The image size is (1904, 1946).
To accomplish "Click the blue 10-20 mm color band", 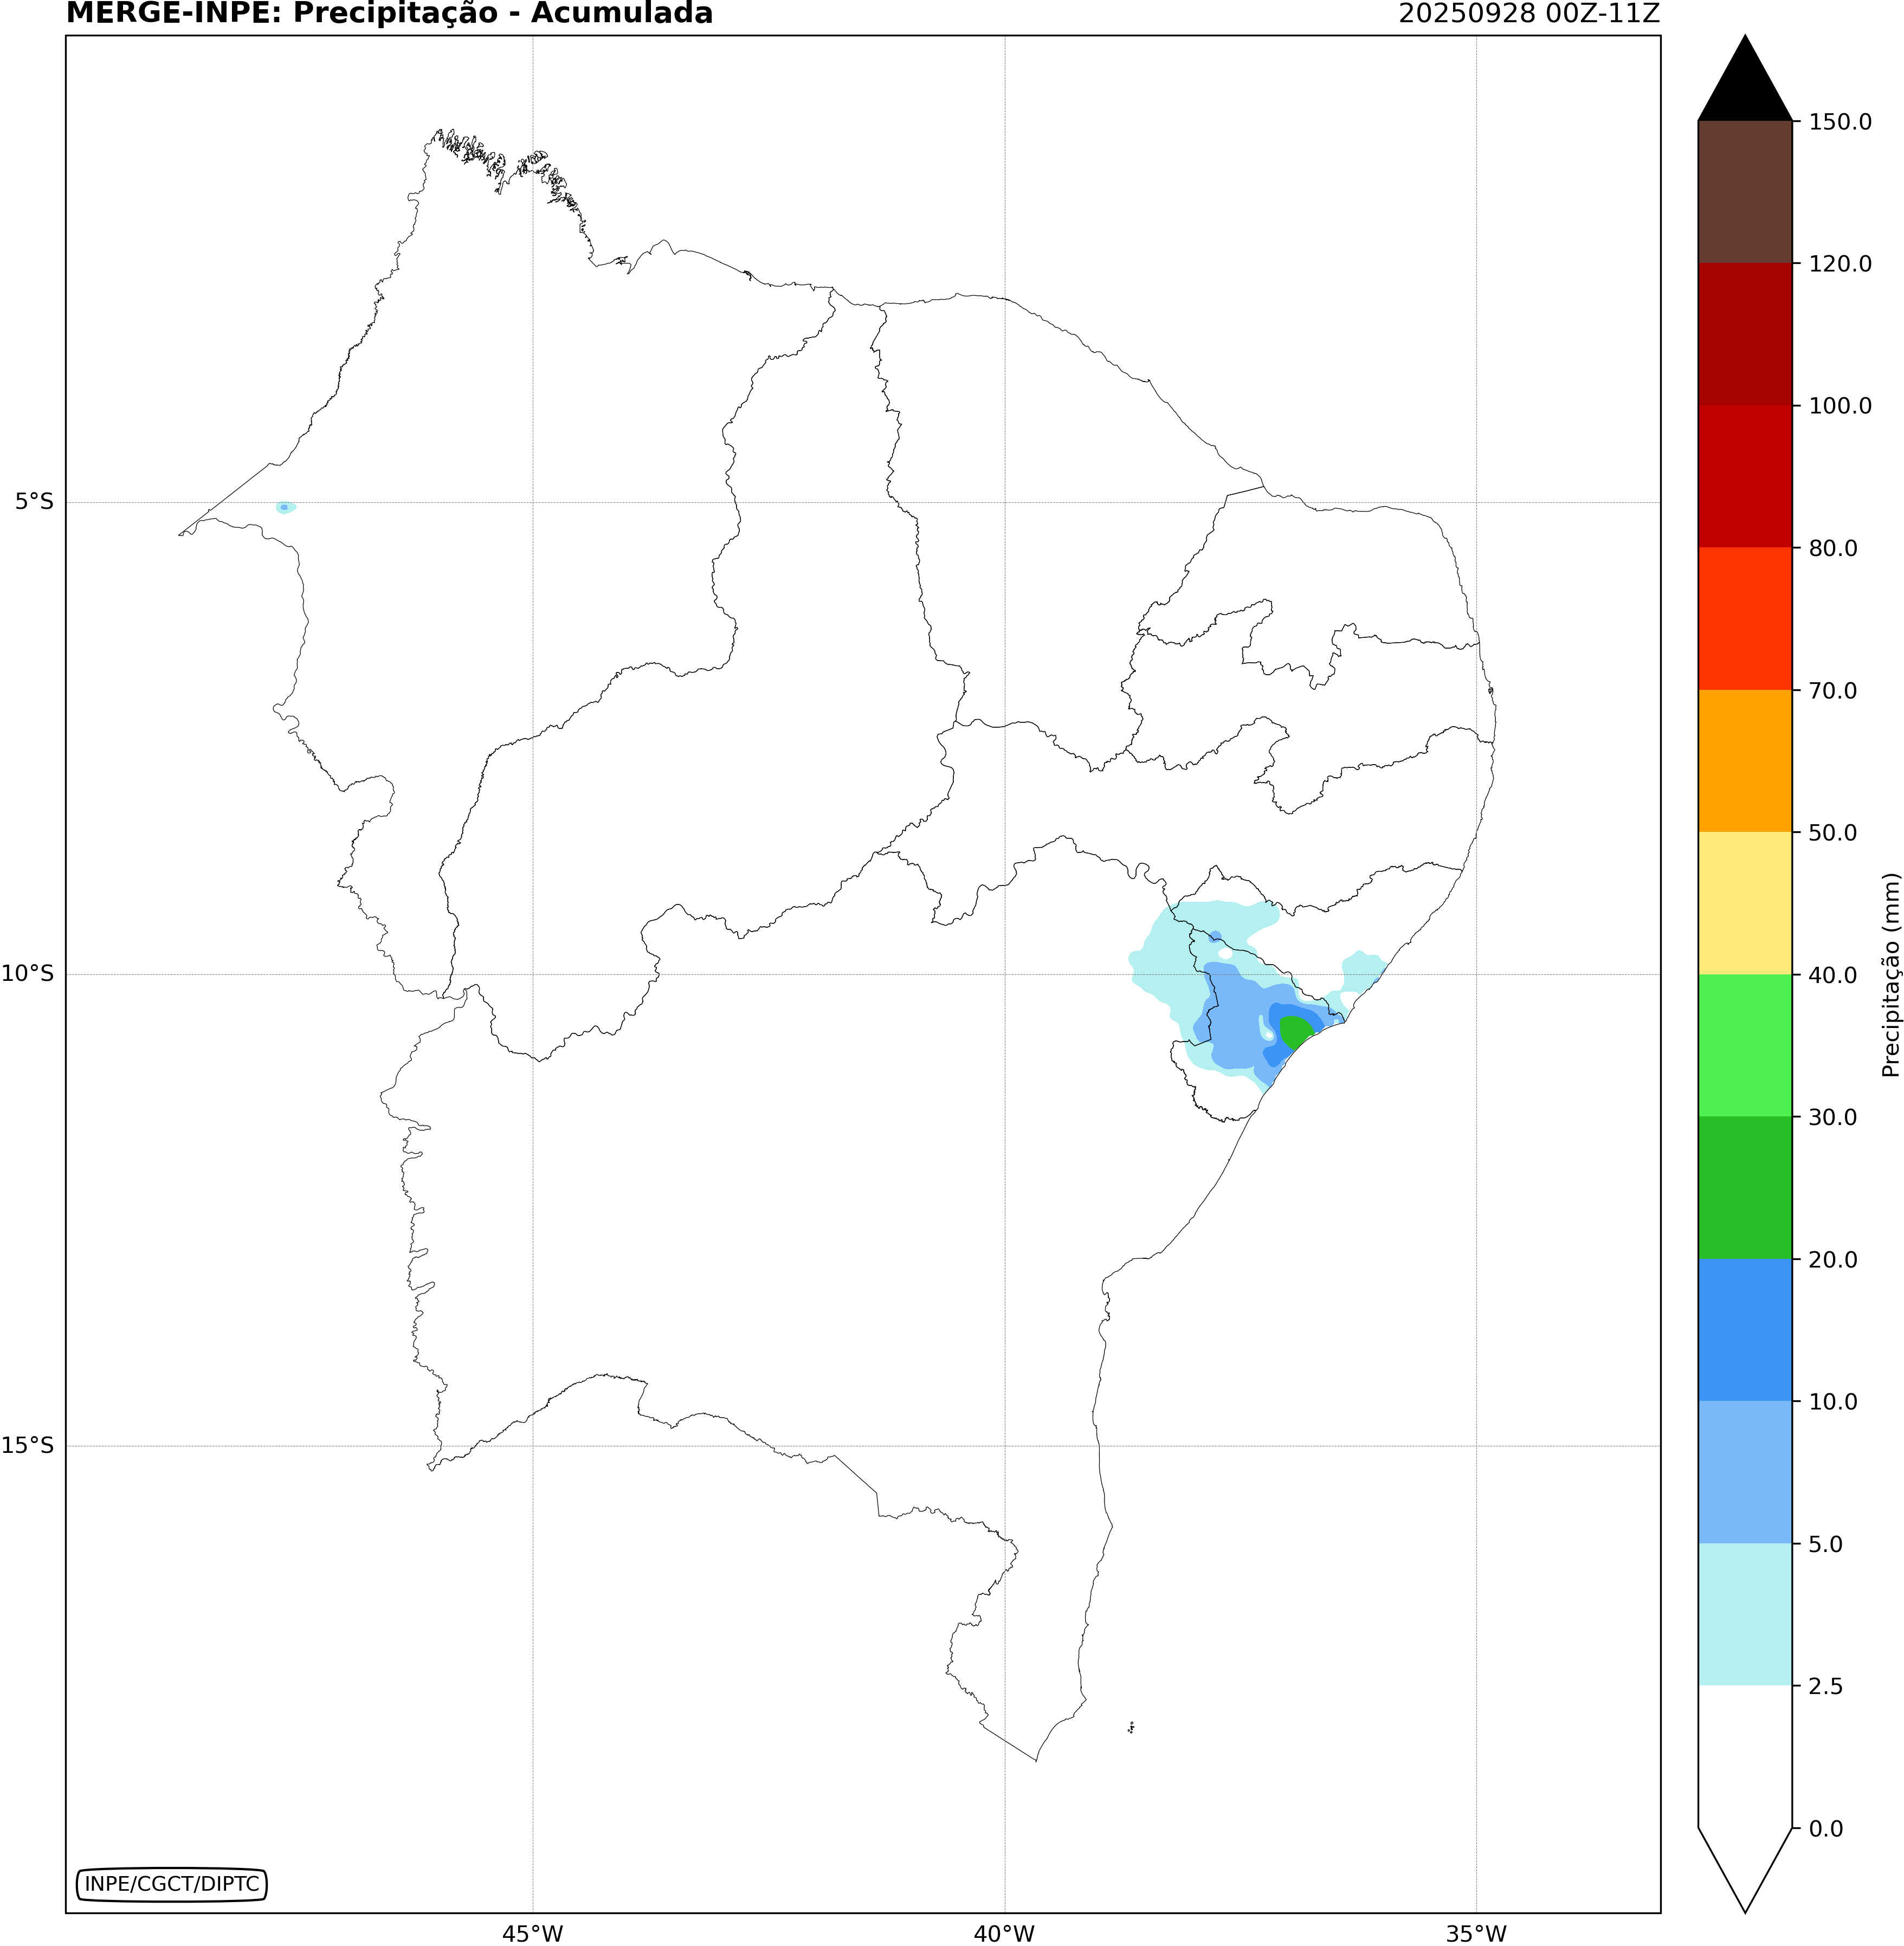I will pyautogui.click(x=1745, y=1330).
